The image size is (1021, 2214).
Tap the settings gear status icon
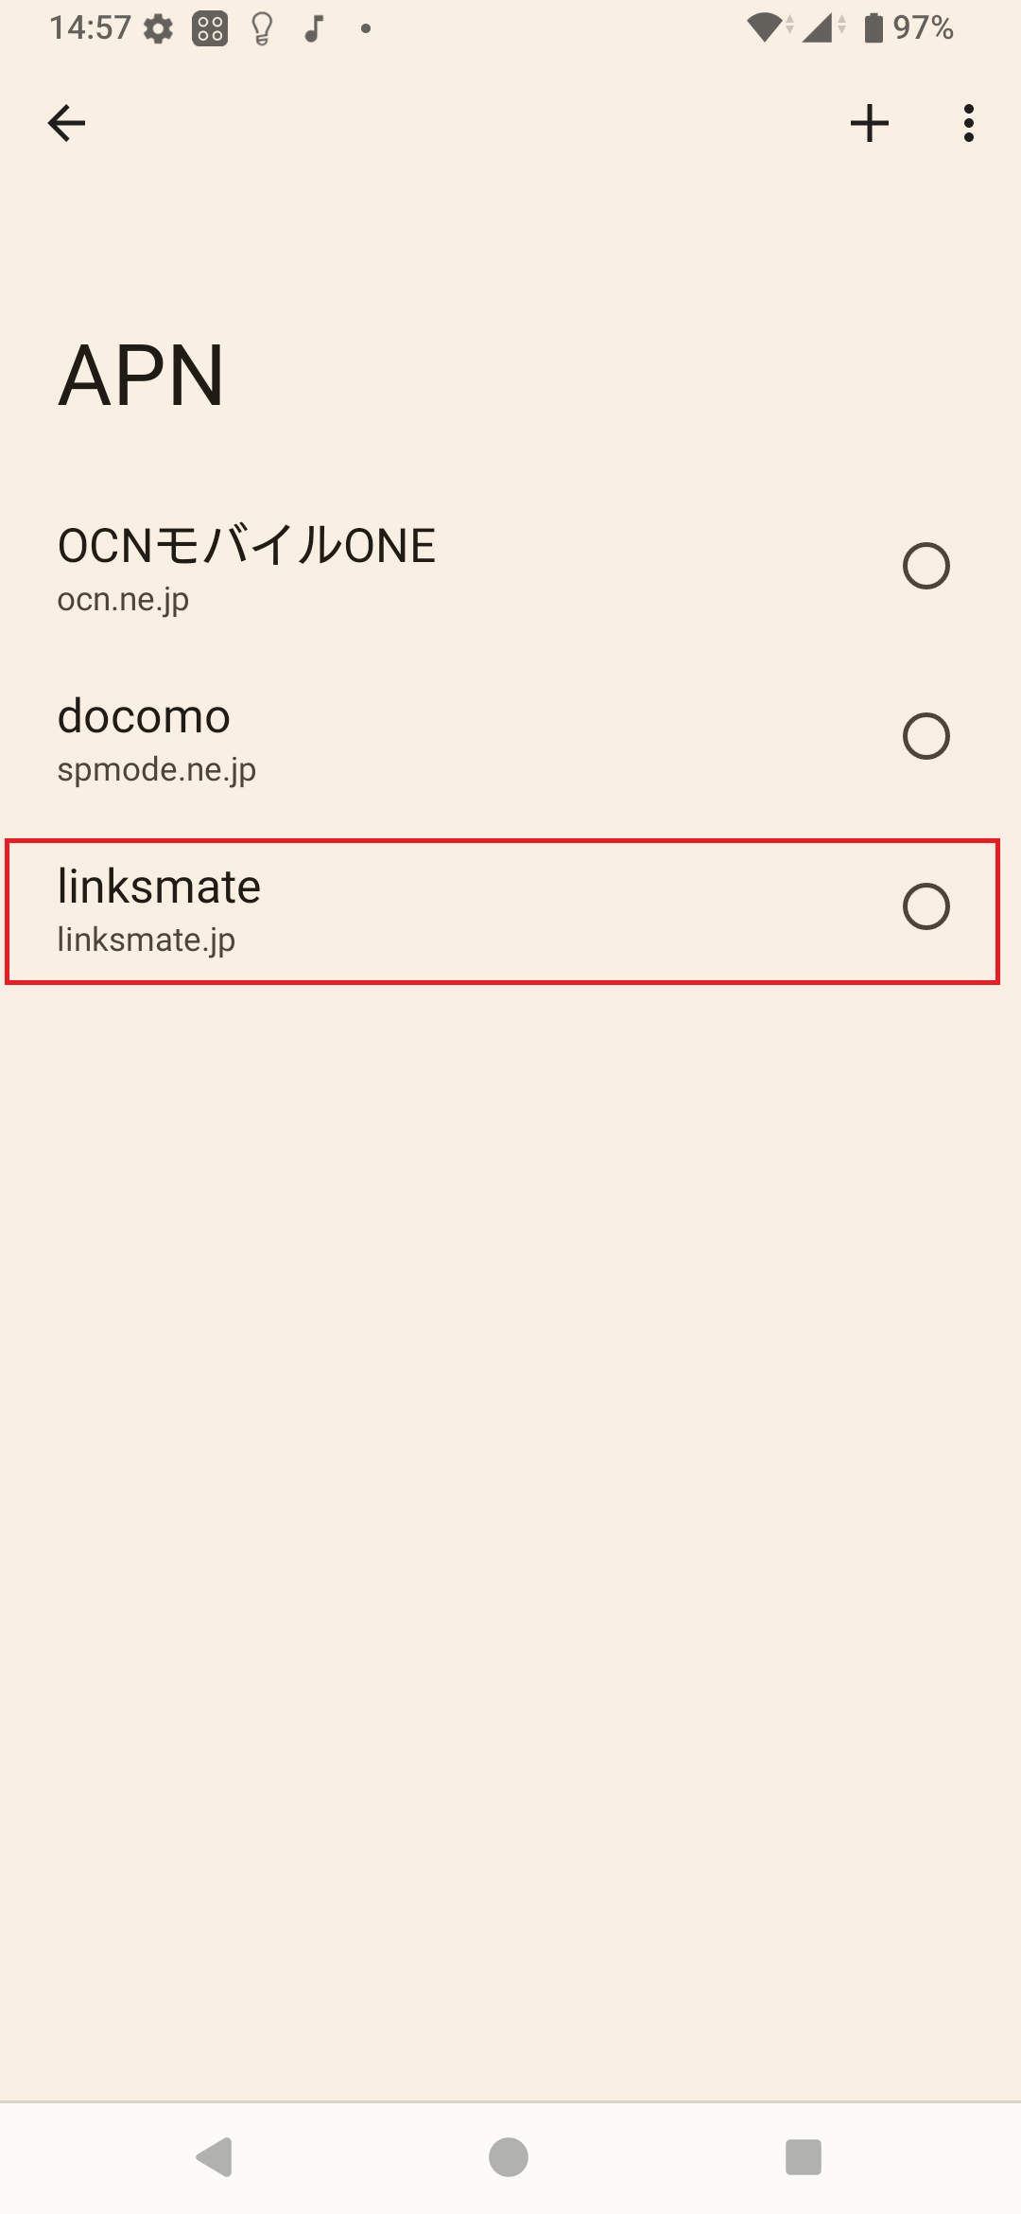pos(158,28)
